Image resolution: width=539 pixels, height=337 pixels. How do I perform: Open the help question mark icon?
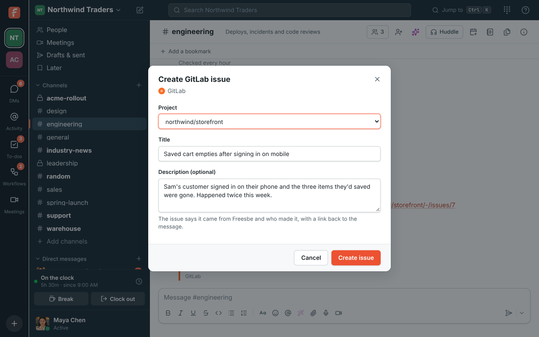click(525, 10)
